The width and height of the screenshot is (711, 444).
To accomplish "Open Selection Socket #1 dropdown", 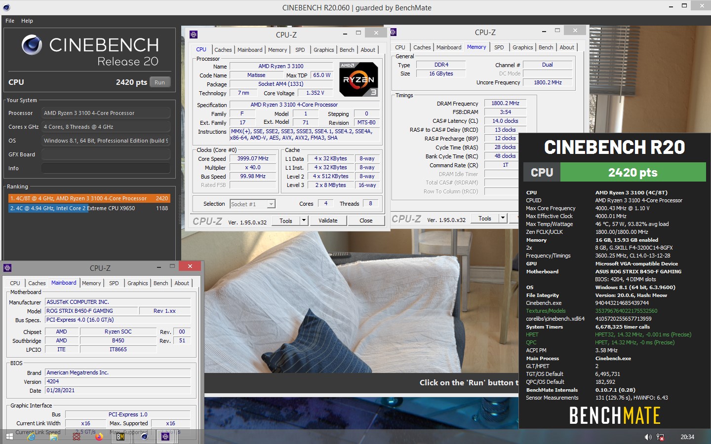I will coord(253,204).
